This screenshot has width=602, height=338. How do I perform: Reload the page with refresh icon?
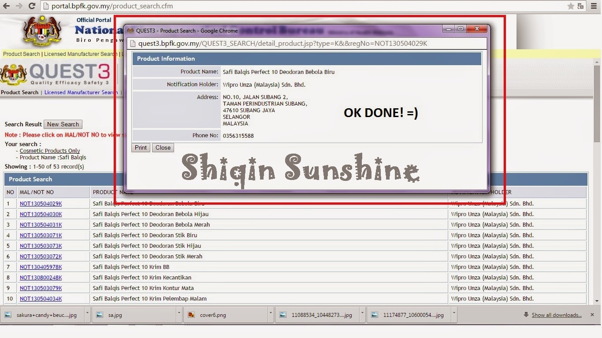(x=32, y=6)
